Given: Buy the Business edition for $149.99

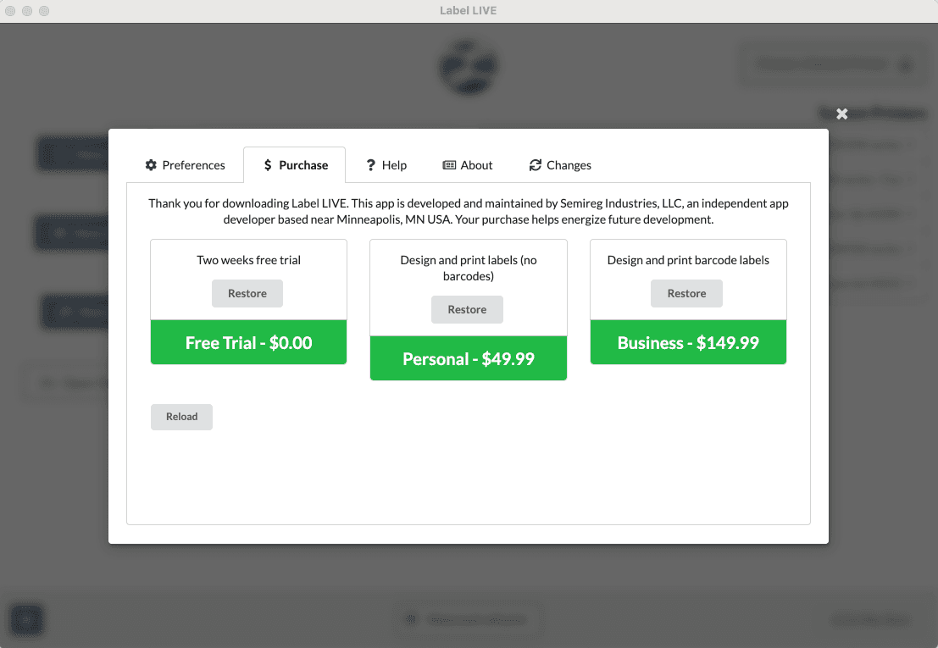Looking at the screenshot, I should click(x=687, y=342).
